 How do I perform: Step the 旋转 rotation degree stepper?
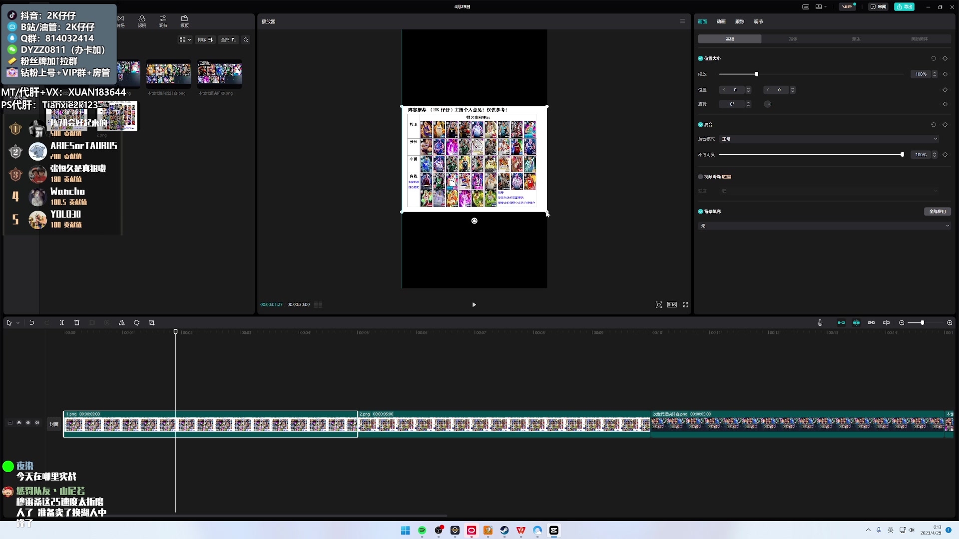(x=748, y=104)
